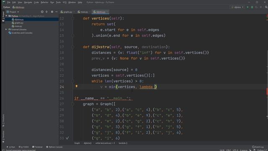The image size is (268, 151).
Task: Start debugging with the green bug icon
Action: click(x=252, y=7)
